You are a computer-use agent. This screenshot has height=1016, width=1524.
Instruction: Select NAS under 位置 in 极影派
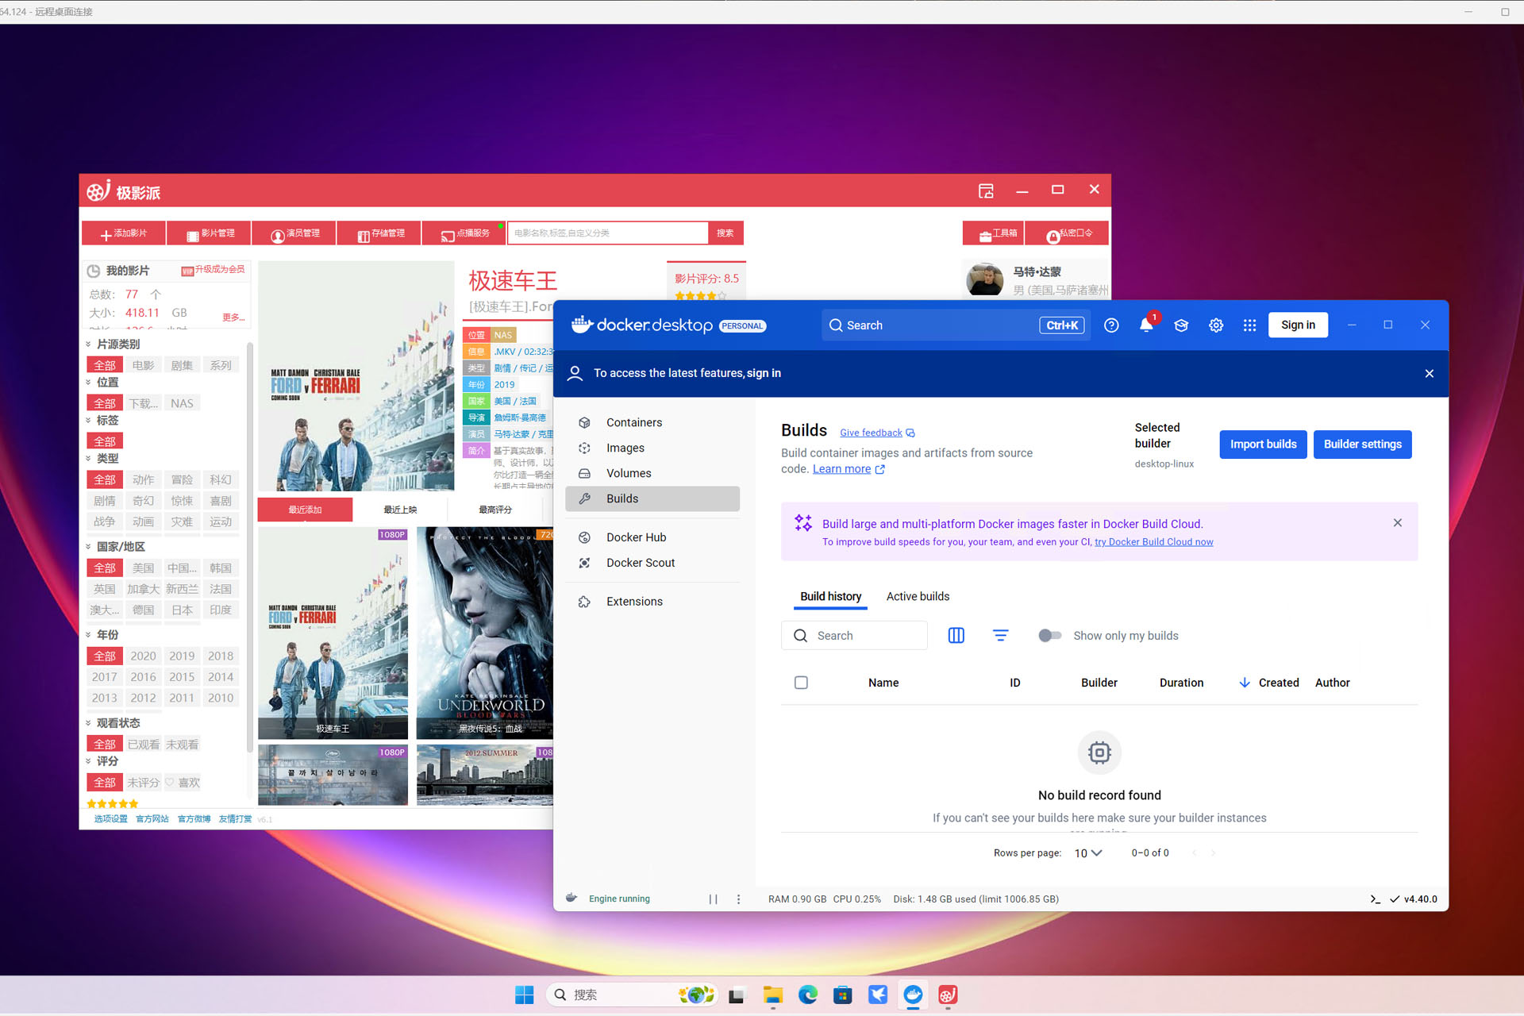(182, 403)
